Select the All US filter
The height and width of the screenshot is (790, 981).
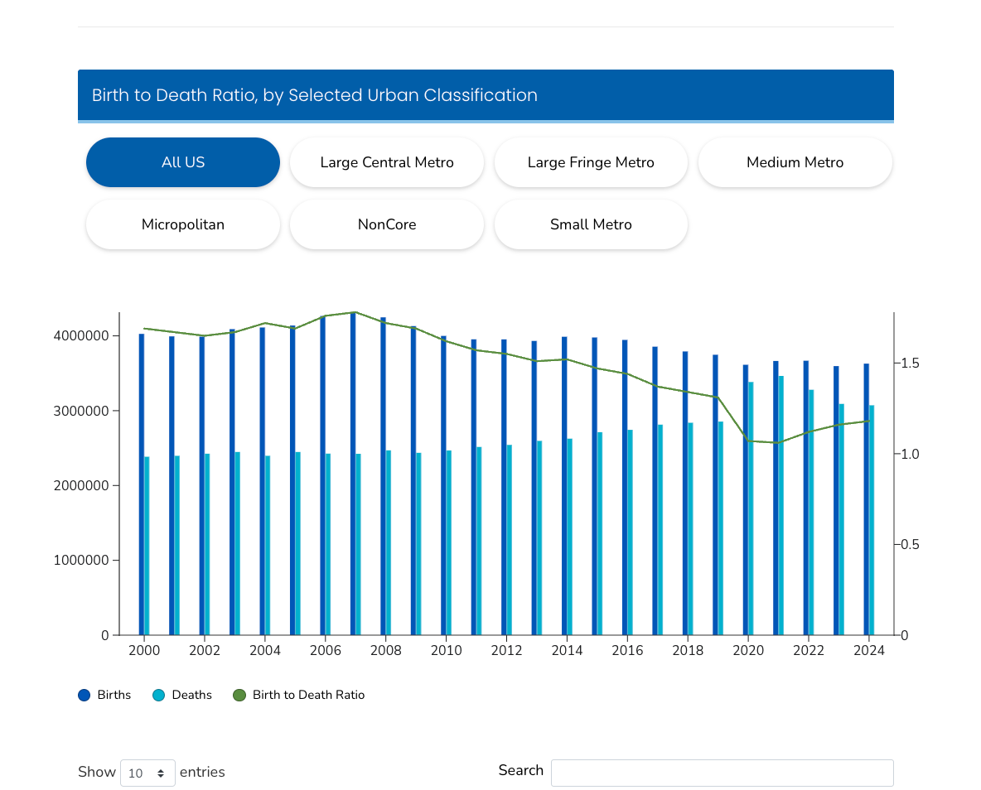point(182,162)
